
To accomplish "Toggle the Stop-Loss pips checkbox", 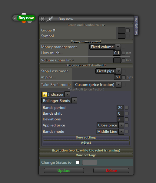I will (124, 77).
